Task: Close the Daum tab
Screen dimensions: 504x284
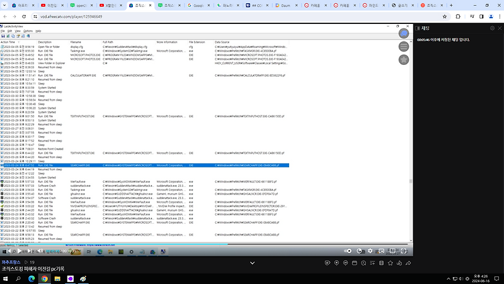Action: point(296,5)
